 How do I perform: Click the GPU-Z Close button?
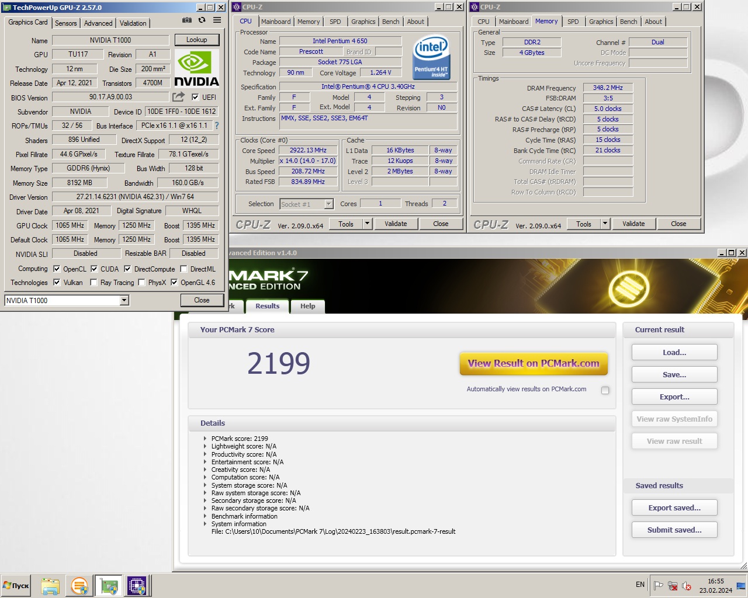(202, 300)
